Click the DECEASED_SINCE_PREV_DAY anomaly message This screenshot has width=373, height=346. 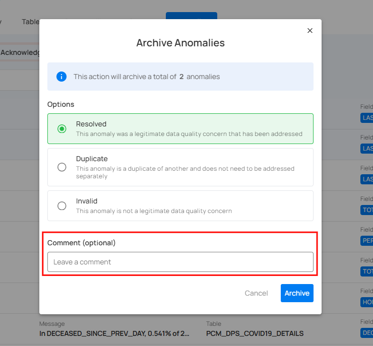[114, 333]
